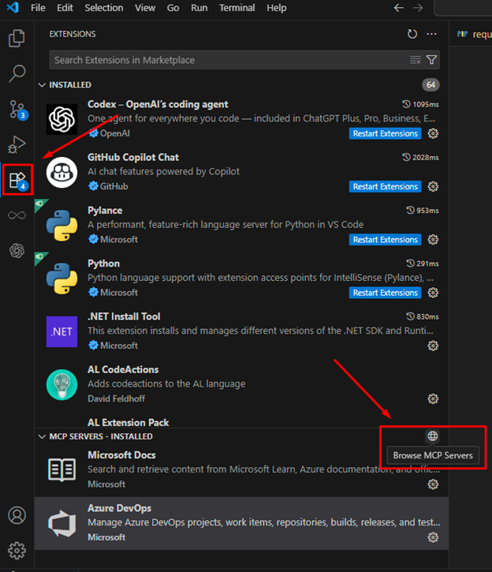Click Restart Extensions for Python

click(386, 293)
